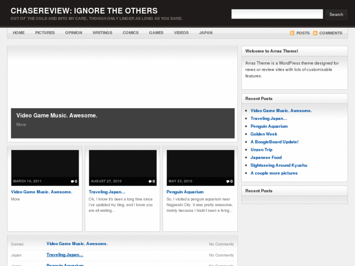Click comment bubble icon on March 10 thumbnail
355x266 pixels.
(x=72, y=182)
